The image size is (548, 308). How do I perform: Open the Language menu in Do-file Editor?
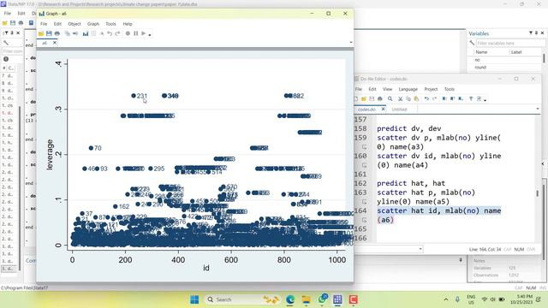pyautogui.click(x=408, y=89)
